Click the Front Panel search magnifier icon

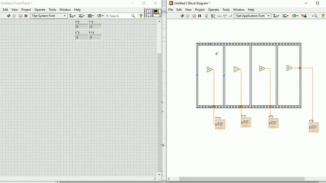pos(133,16)
